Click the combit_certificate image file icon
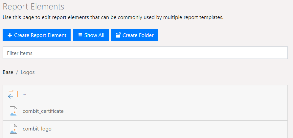293x138 pixels. (x=13, y=112)
